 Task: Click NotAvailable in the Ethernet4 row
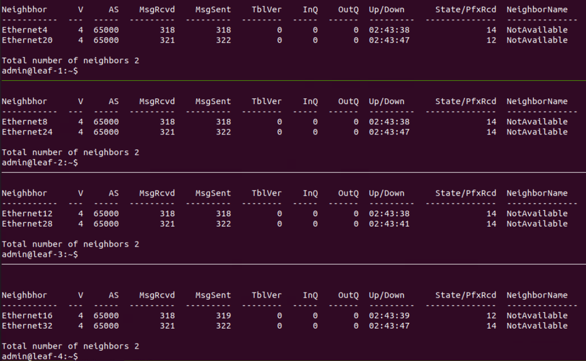(x=537, y=30)
